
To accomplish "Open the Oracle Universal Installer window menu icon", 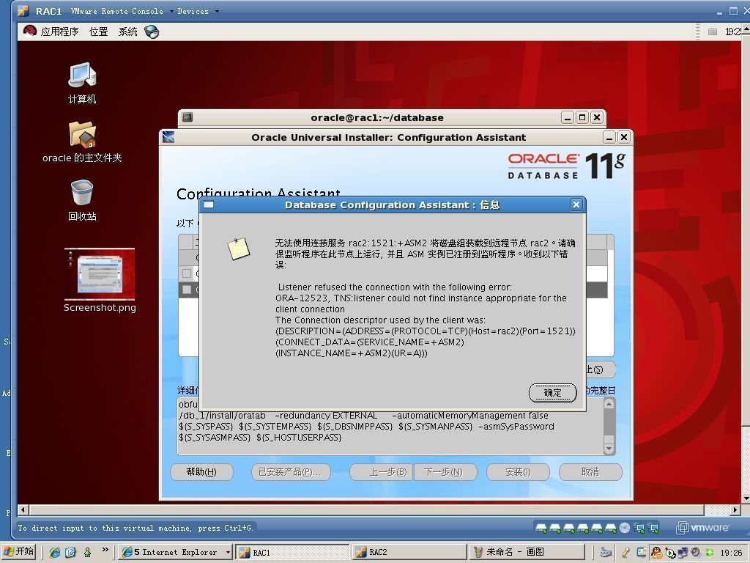I will click(x=168, y=137).
